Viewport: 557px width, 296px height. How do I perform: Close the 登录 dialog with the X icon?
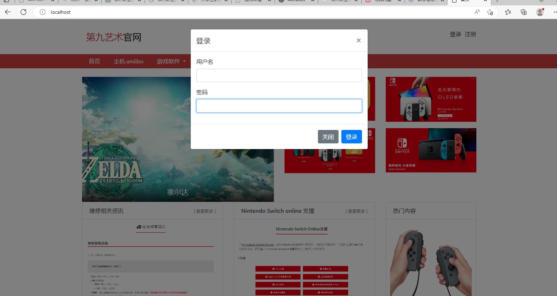pyautogui.click(x=359, y=40)
